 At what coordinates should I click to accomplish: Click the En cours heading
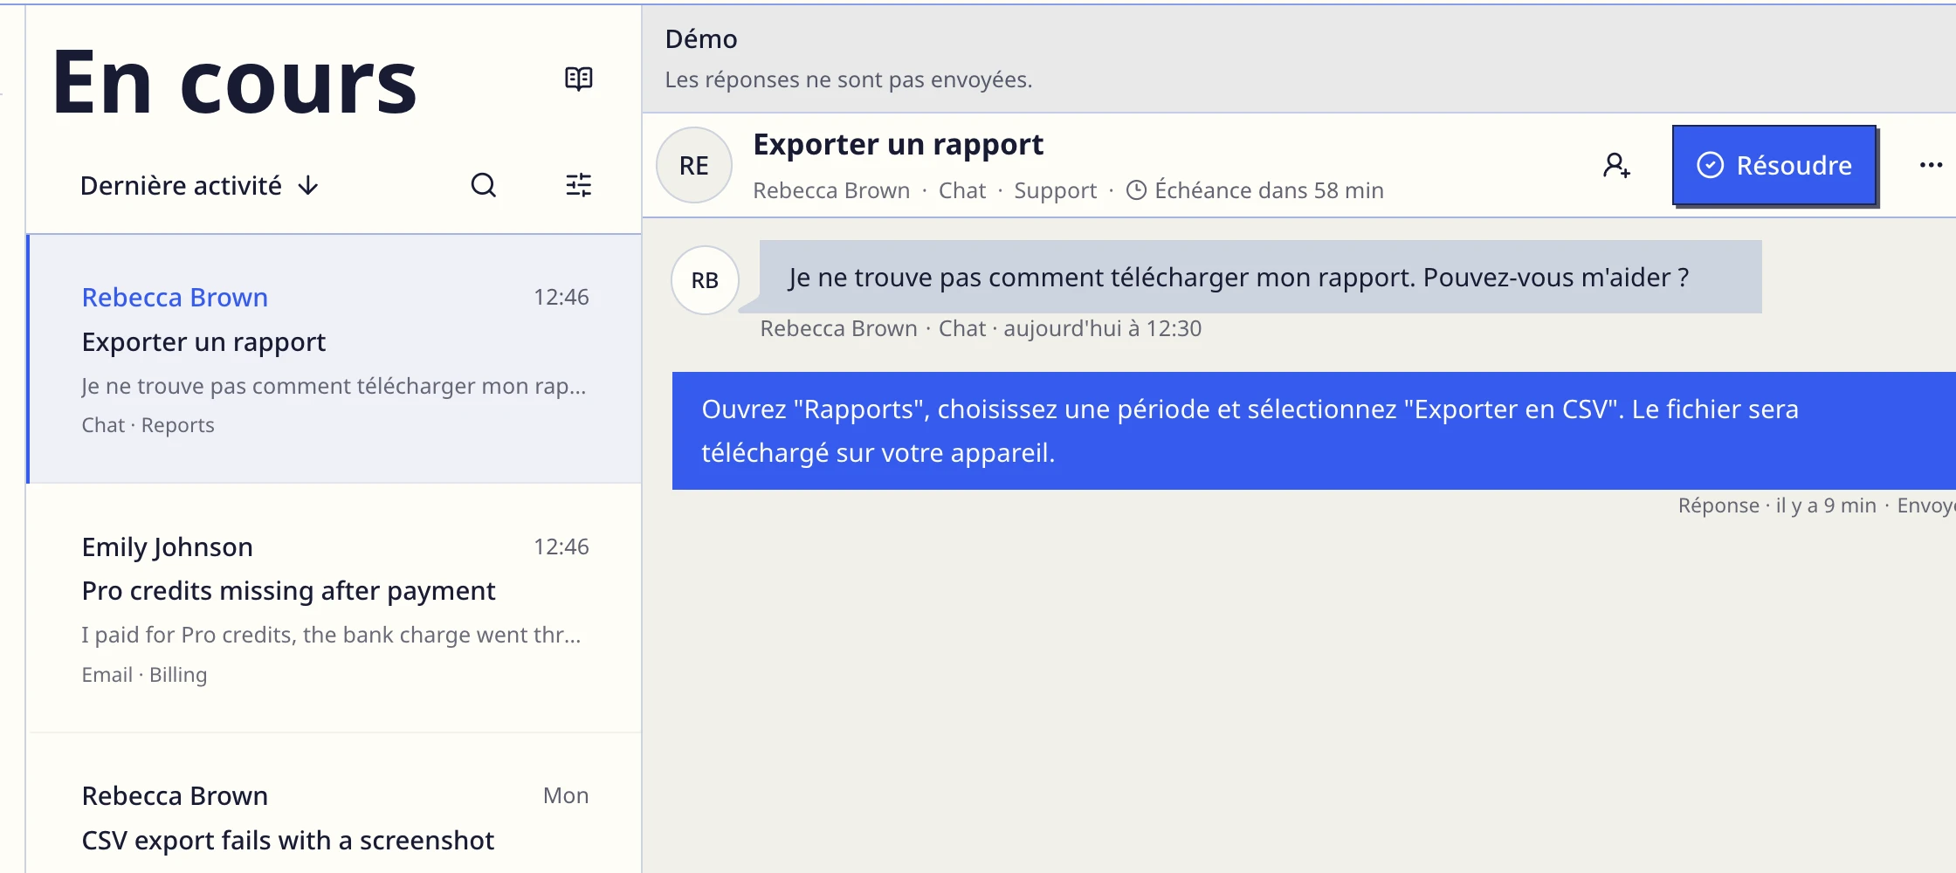(x=234, y=82)
